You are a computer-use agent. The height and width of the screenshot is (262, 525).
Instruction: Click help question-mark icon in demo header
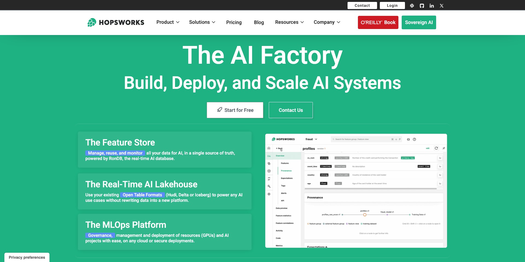pyautogui.click(x=415, y=139)
